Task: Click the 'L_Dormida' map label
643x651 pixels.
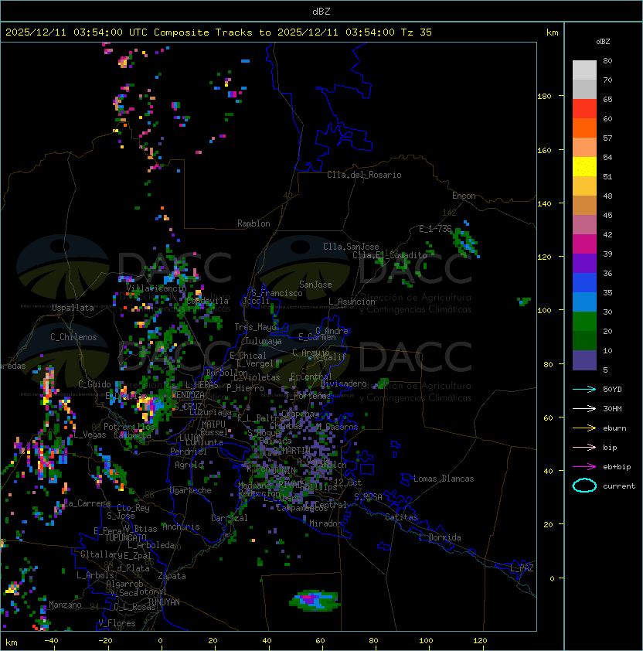Action: [440, 537]
